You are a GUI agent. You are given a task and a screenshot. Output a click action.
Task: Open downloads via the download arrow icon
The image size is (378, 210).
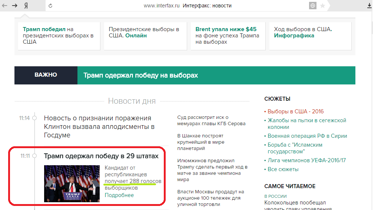pos(369,6)
